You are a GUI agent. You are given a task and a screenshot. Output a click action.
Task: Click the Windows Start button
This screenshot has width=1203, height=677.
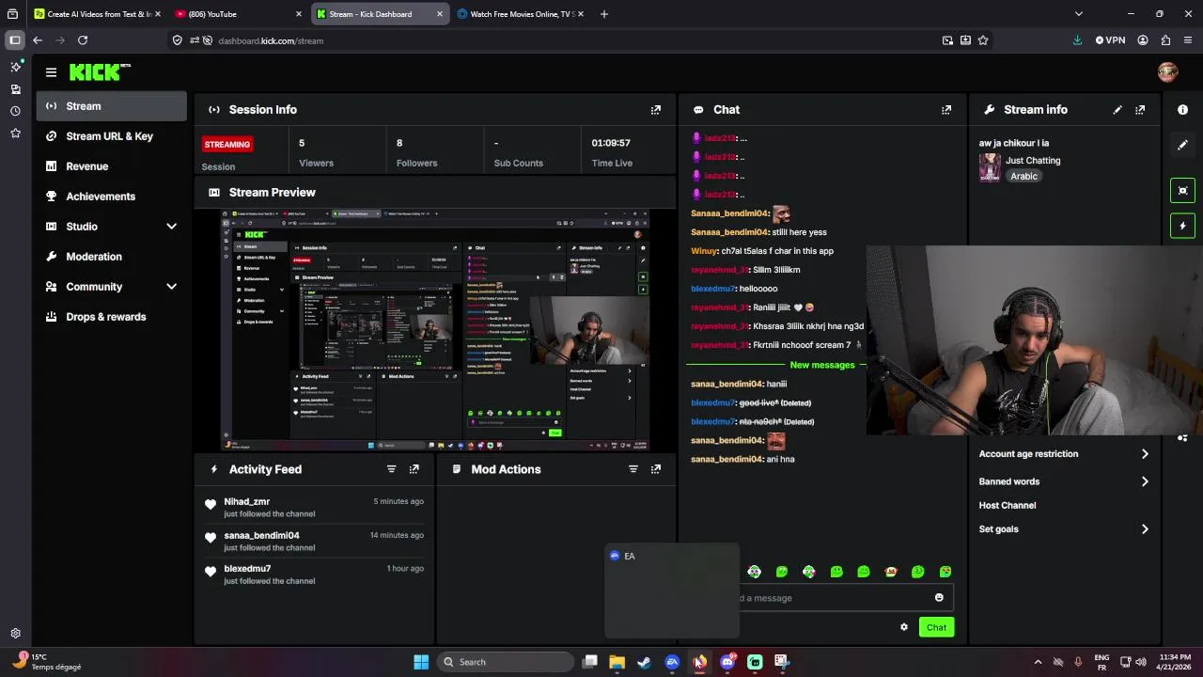pos(421,662)
